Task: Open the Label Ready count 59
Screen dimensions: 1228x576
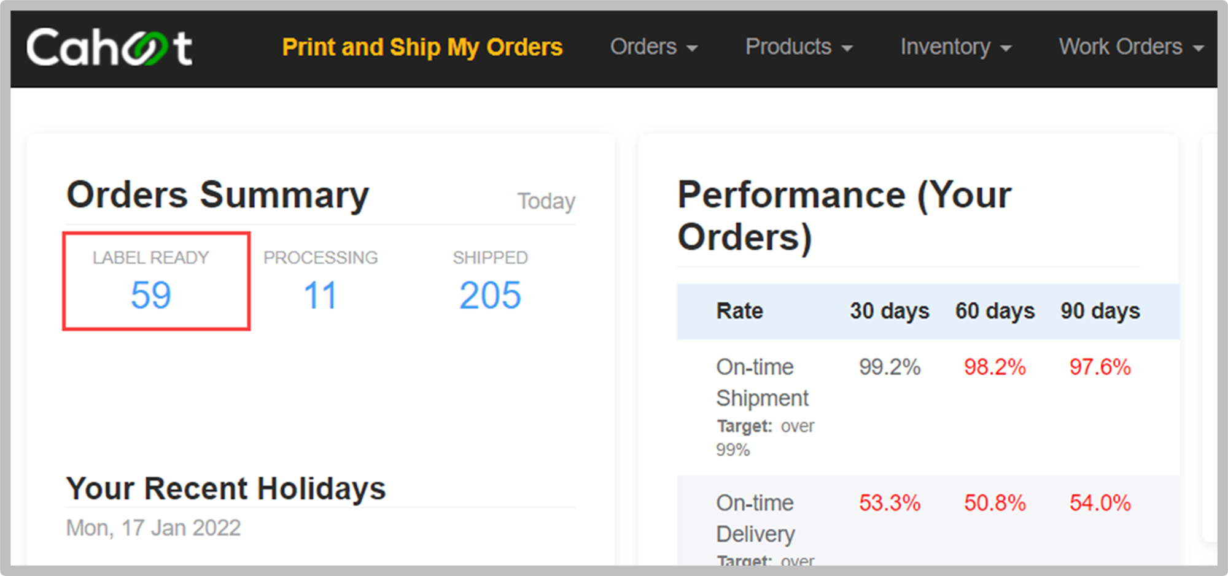Action: 151,296
